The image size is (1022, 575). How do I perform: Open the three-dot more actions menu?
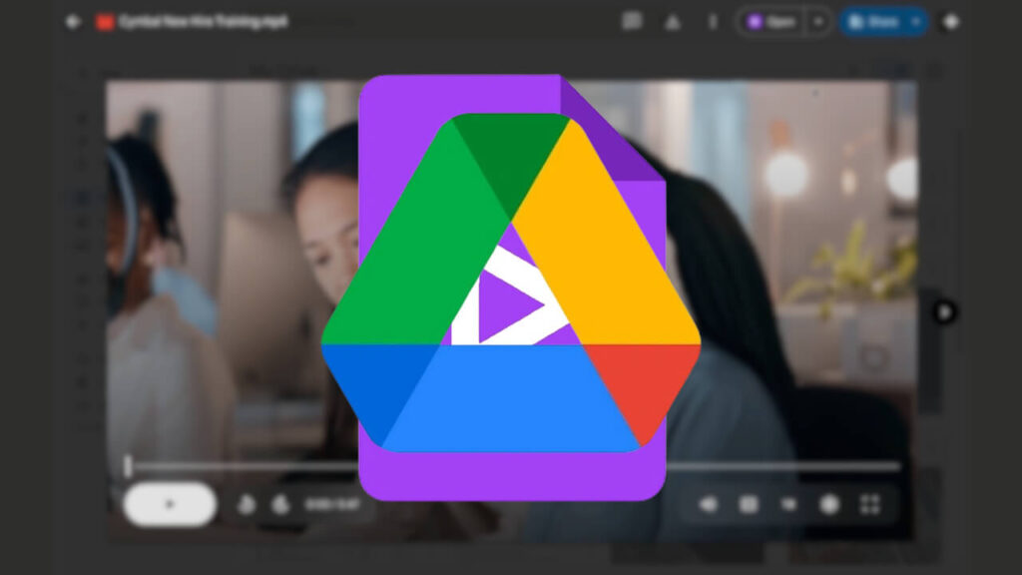pos(713,20)
